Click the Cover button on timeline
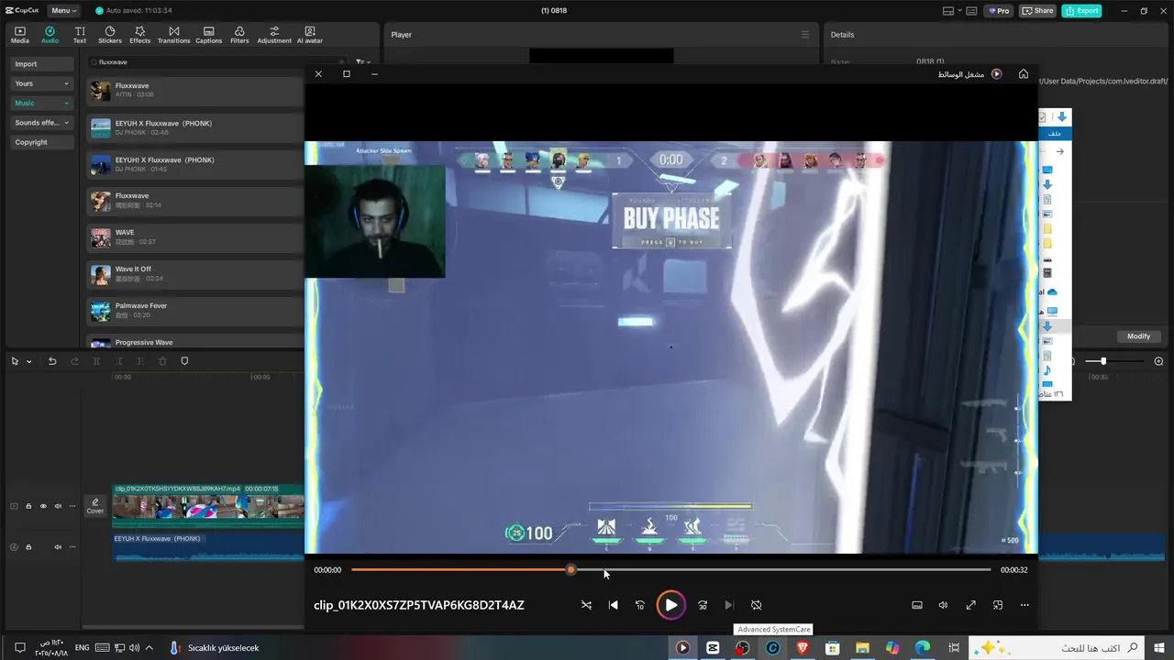The image size is (1174, 660). [95, 506]
